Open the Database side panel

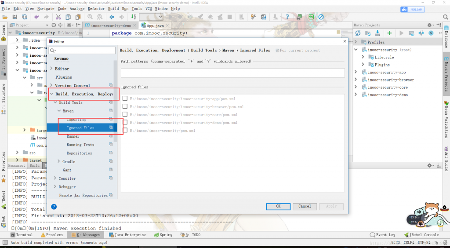[446, 37]
